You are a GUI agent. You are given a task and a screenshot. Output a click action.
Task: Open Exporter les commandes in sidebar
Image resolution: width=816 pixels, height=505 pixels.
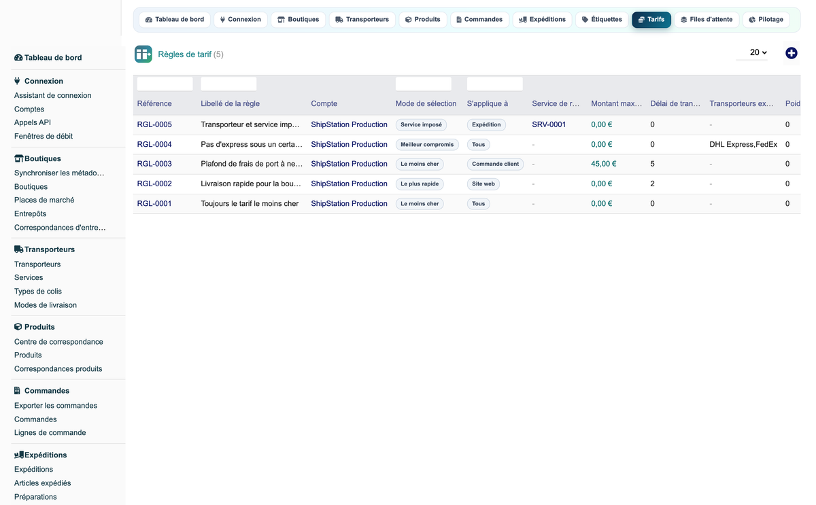(56, 406)
